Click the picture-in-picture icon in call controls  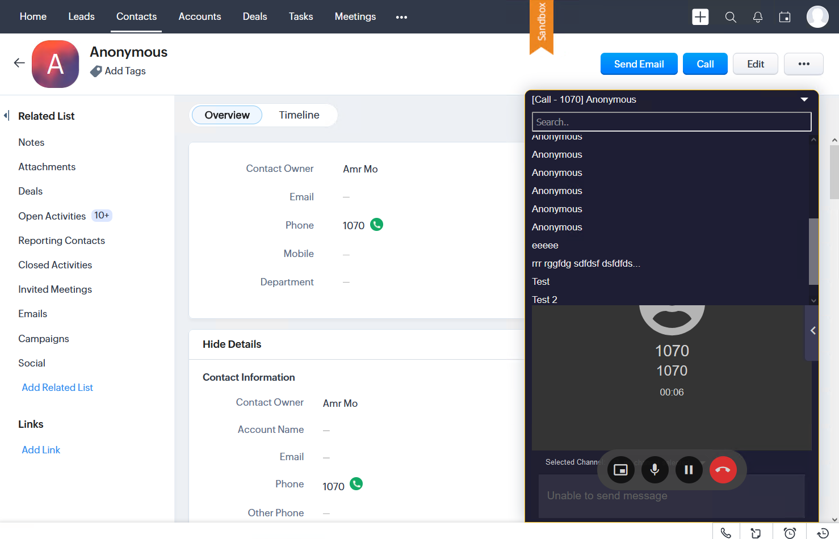pyautogui.click(x=620, y=470)
